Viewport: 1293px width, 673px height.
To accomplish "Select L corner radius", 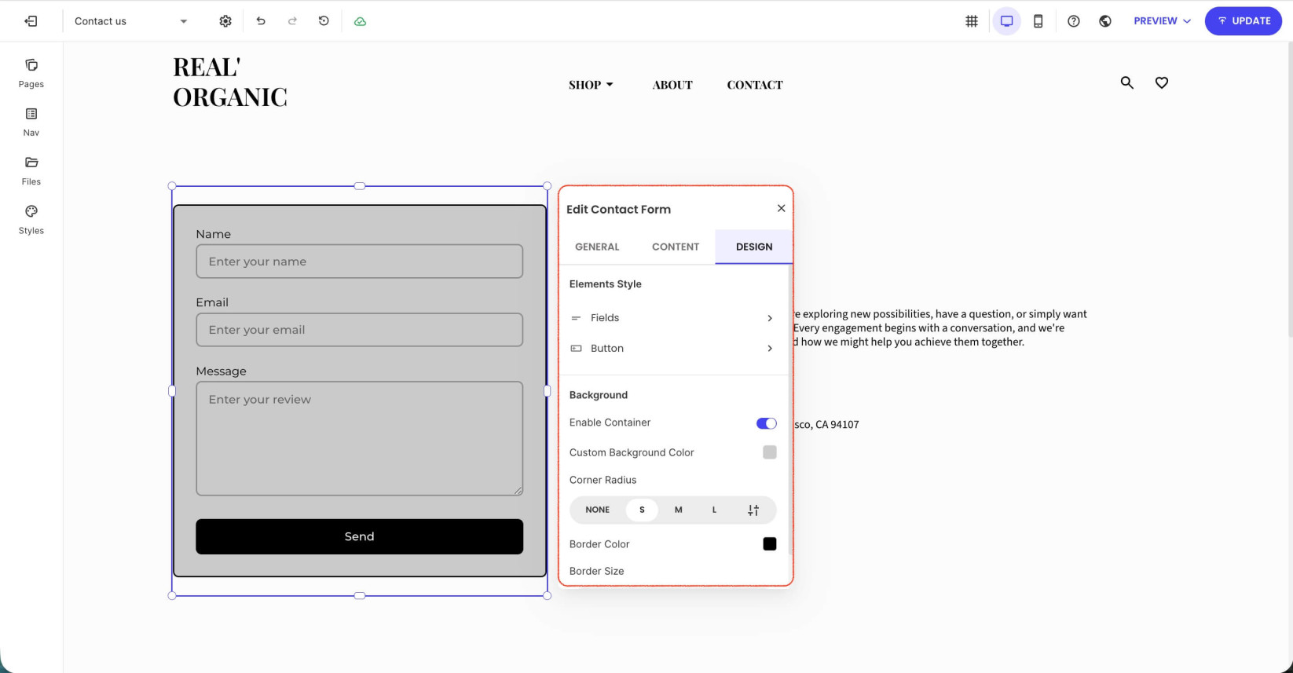I will coord(714,510).
